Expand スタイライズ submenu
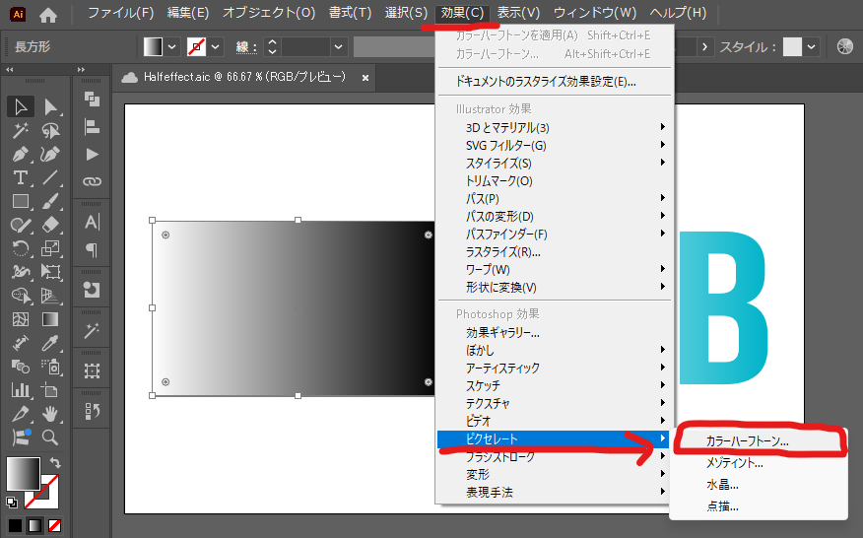The height and width of the screenshot is (538, 863). pyautogui.click(x=553, y=163)
